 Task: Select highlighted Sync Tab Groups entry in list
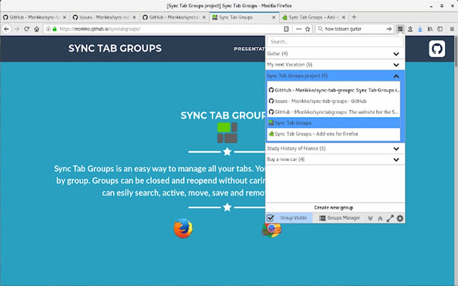(x=334, y=123)
